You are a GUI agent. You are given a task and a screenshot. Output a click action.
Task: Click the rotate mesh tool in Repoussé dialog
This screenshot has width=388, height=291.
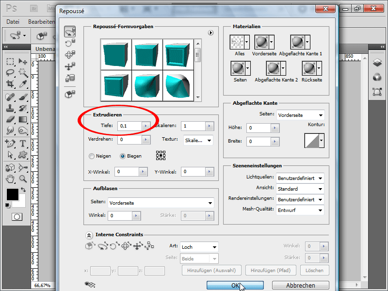click(70, 32)
